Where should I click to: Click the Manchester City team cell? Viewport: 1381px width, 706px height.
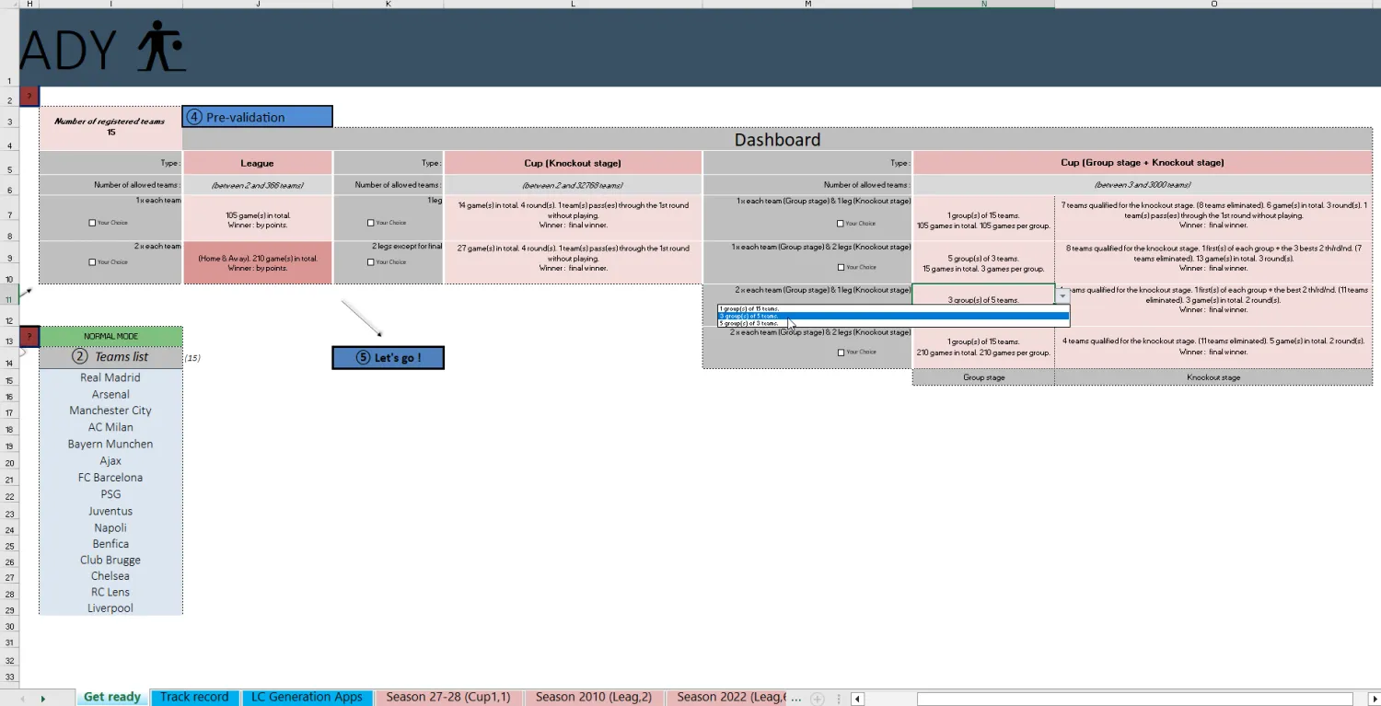110,411
